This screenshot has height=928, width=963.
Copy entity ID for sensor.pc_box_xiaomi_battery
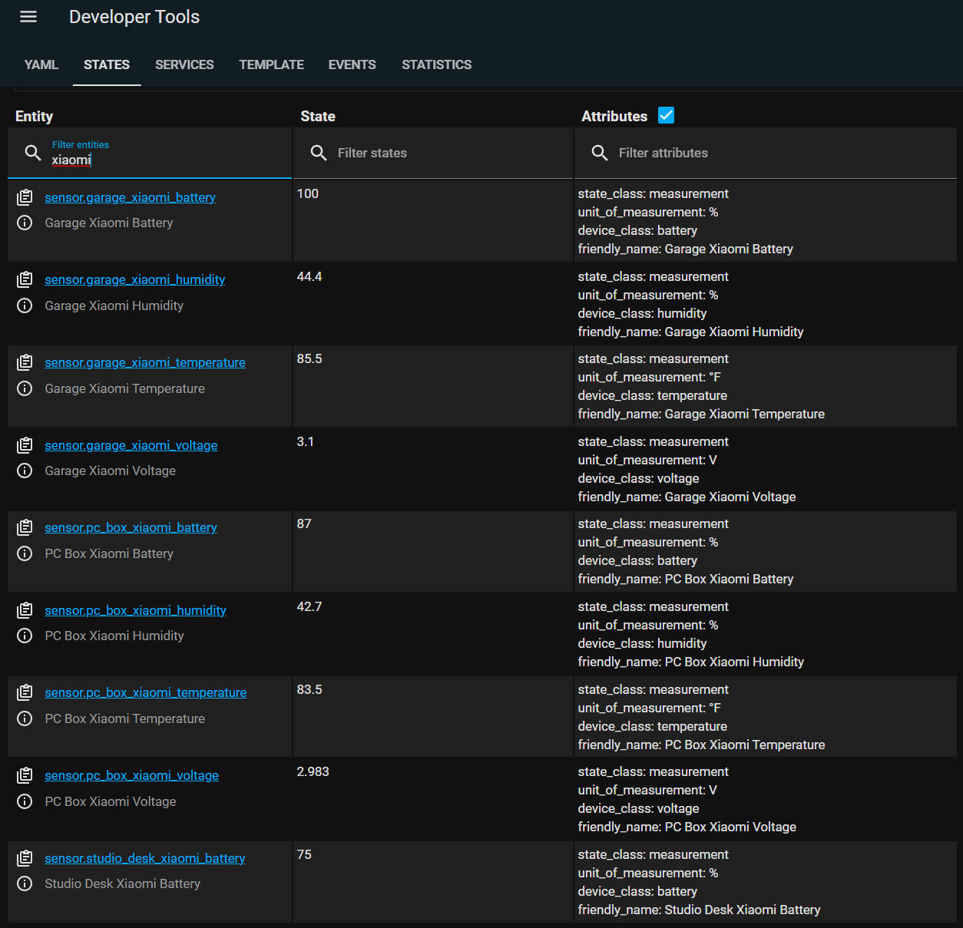[x=25, y=527]
